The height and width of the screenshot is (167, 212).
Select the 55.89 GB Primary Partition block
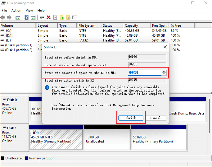tap(159, 139)
